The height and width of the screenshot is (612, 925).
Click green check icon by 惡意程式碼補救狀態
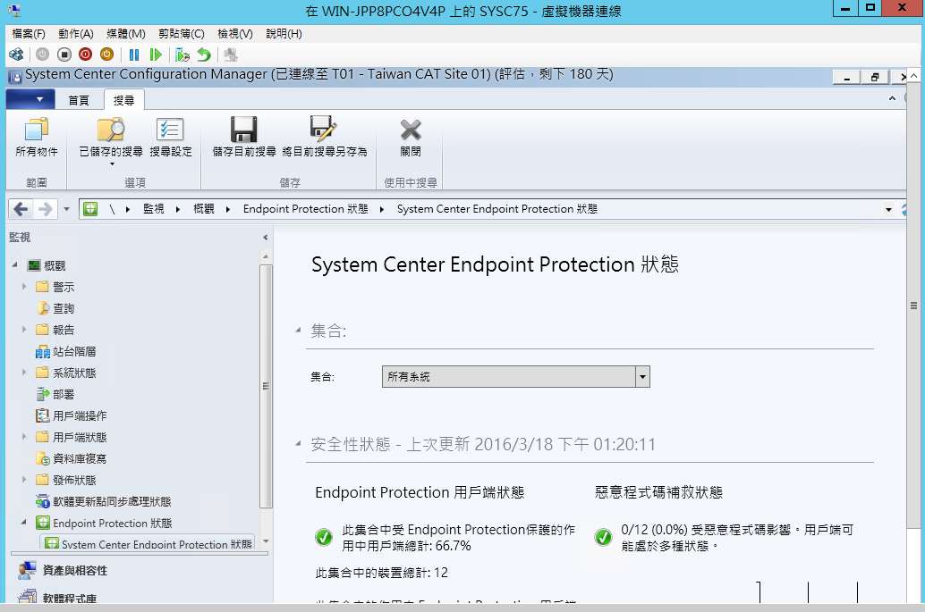tap(604, 537)
